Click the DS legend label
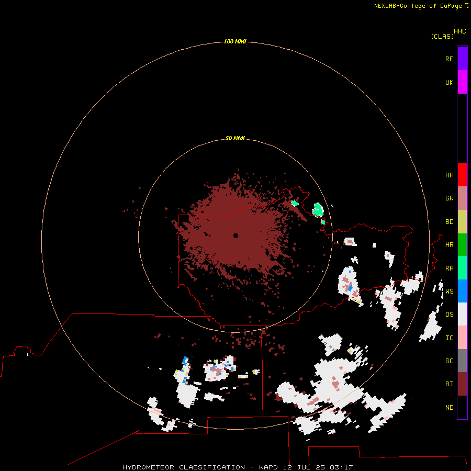This screenshot has width=471, height=471. (x=449, y=314)
